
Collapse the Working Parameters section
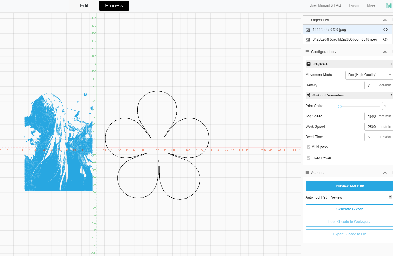[391, 95]
